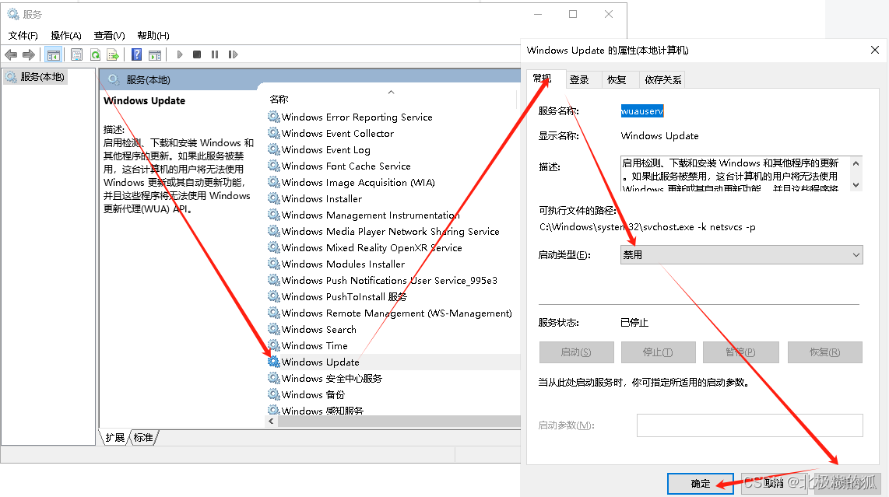Viewport: 889px width, 497px height.
Task: Switch to the 依存关系 tab
Action: 662,80
